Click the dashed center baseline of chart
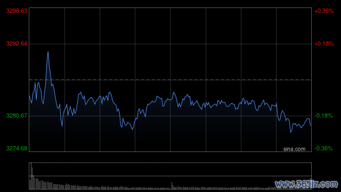This screenshot has height=192, width=341. point(170,80)
